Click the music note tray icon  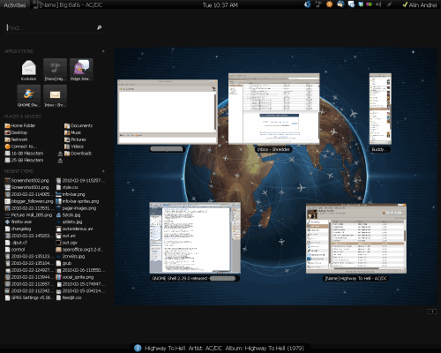pos(318,4)
